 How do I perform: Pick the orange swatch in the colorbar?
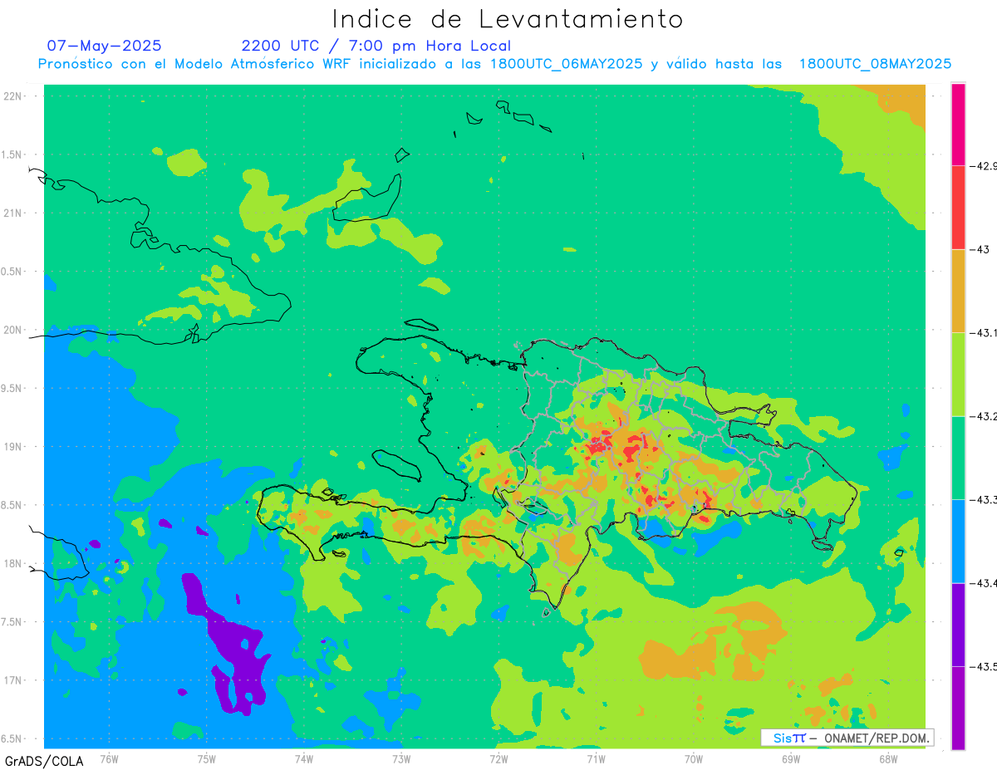point(958,291)
